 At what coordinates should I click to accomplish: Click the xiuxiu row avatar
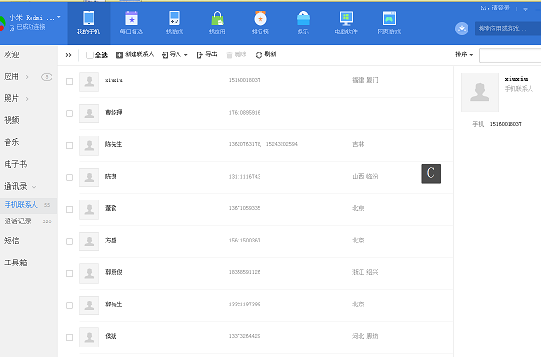[89, 81]
